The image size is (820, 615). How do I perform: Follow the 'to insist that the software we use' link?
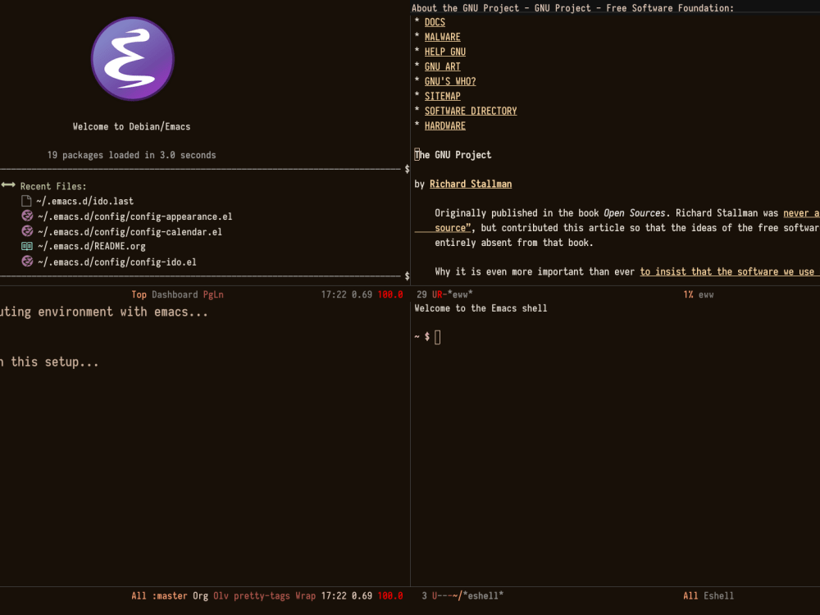[727, 271]
